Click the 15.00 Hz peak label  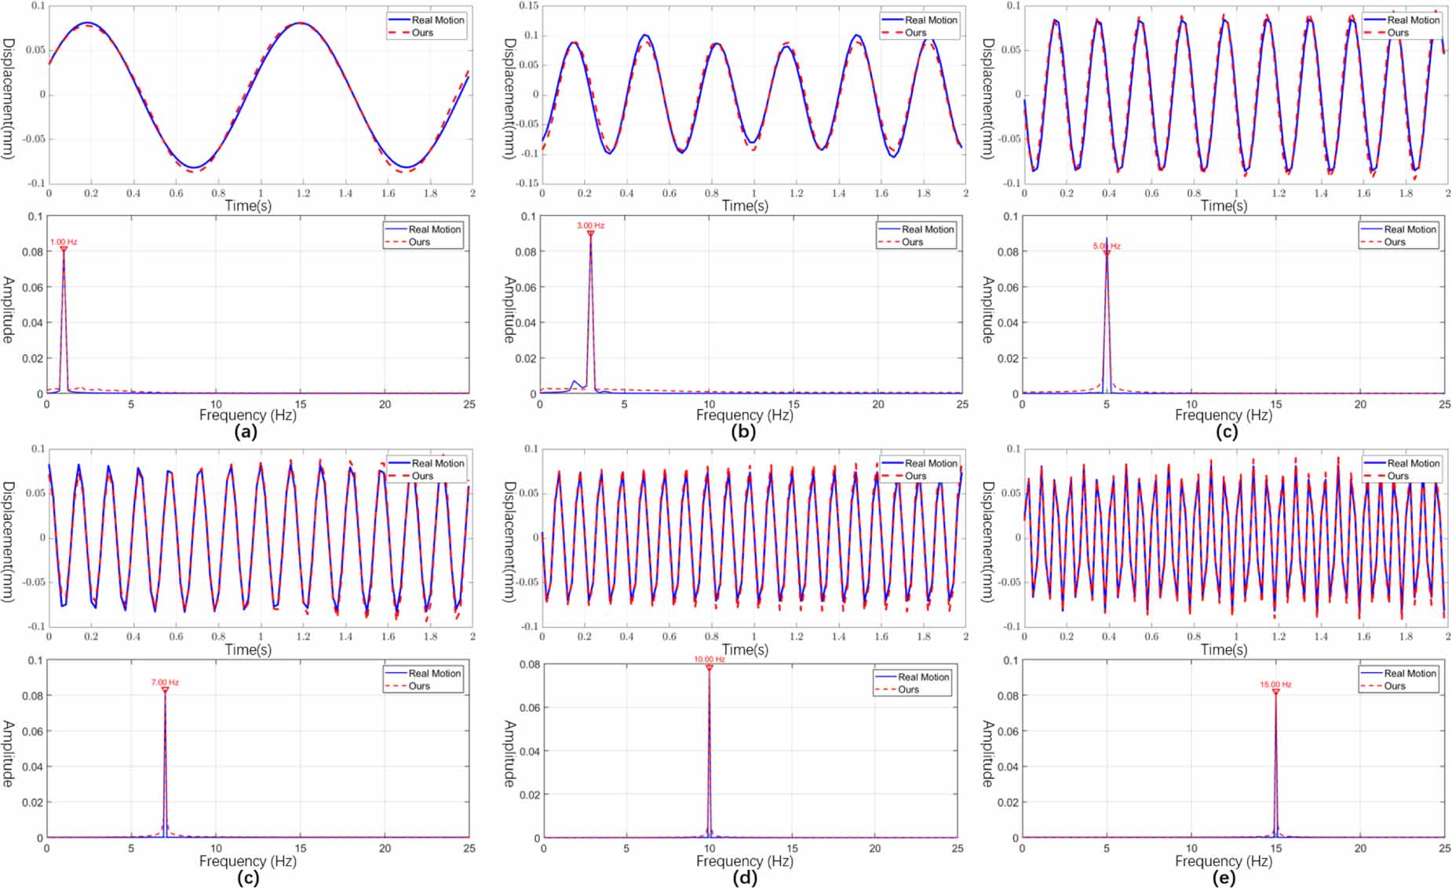click(x=1275, y=685)
